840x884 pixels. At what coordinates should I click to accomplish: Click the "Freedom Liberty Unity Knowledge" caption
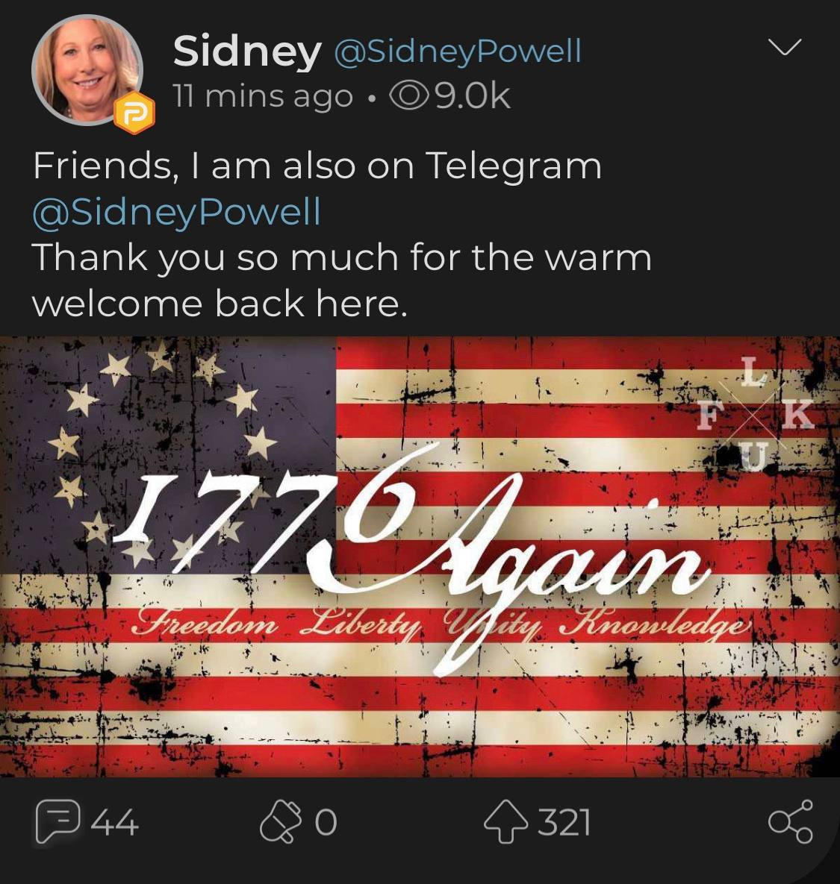(441, 623)
